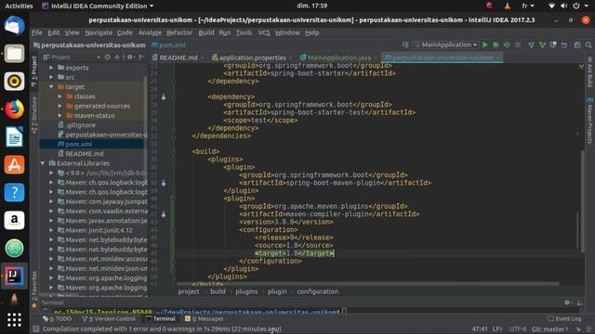Click the configuration breadcrumb below the editor

pyautogui.click(x=317, y=291)
